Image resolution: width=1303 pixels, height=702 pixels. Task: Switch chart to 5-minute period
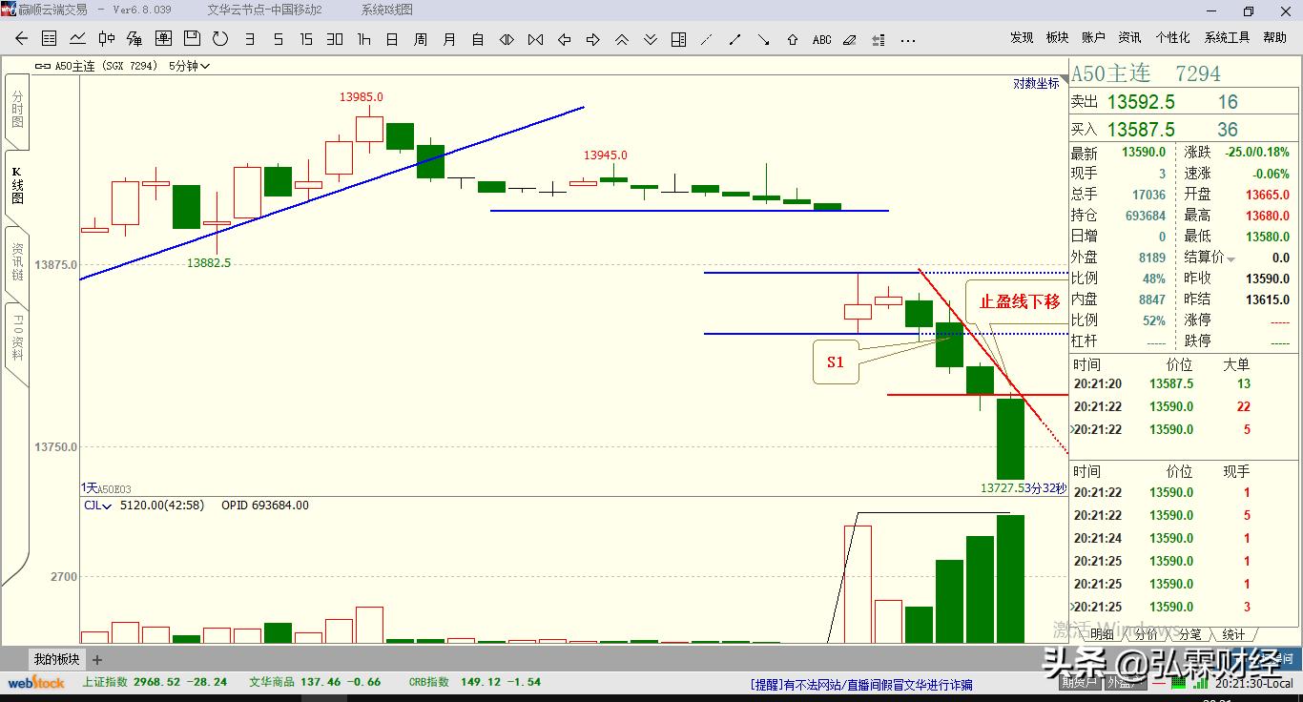278,39
